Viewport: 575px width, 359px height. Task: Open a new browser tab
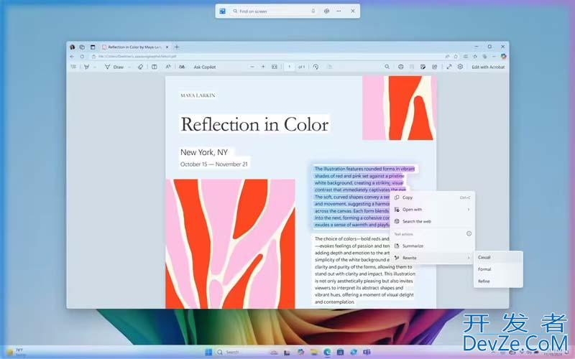pos(177,47)
